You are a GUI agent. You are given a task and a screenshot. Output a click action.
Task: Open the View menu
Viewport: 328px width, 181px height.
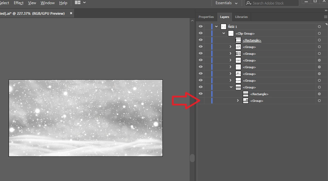tap(32, 3)
